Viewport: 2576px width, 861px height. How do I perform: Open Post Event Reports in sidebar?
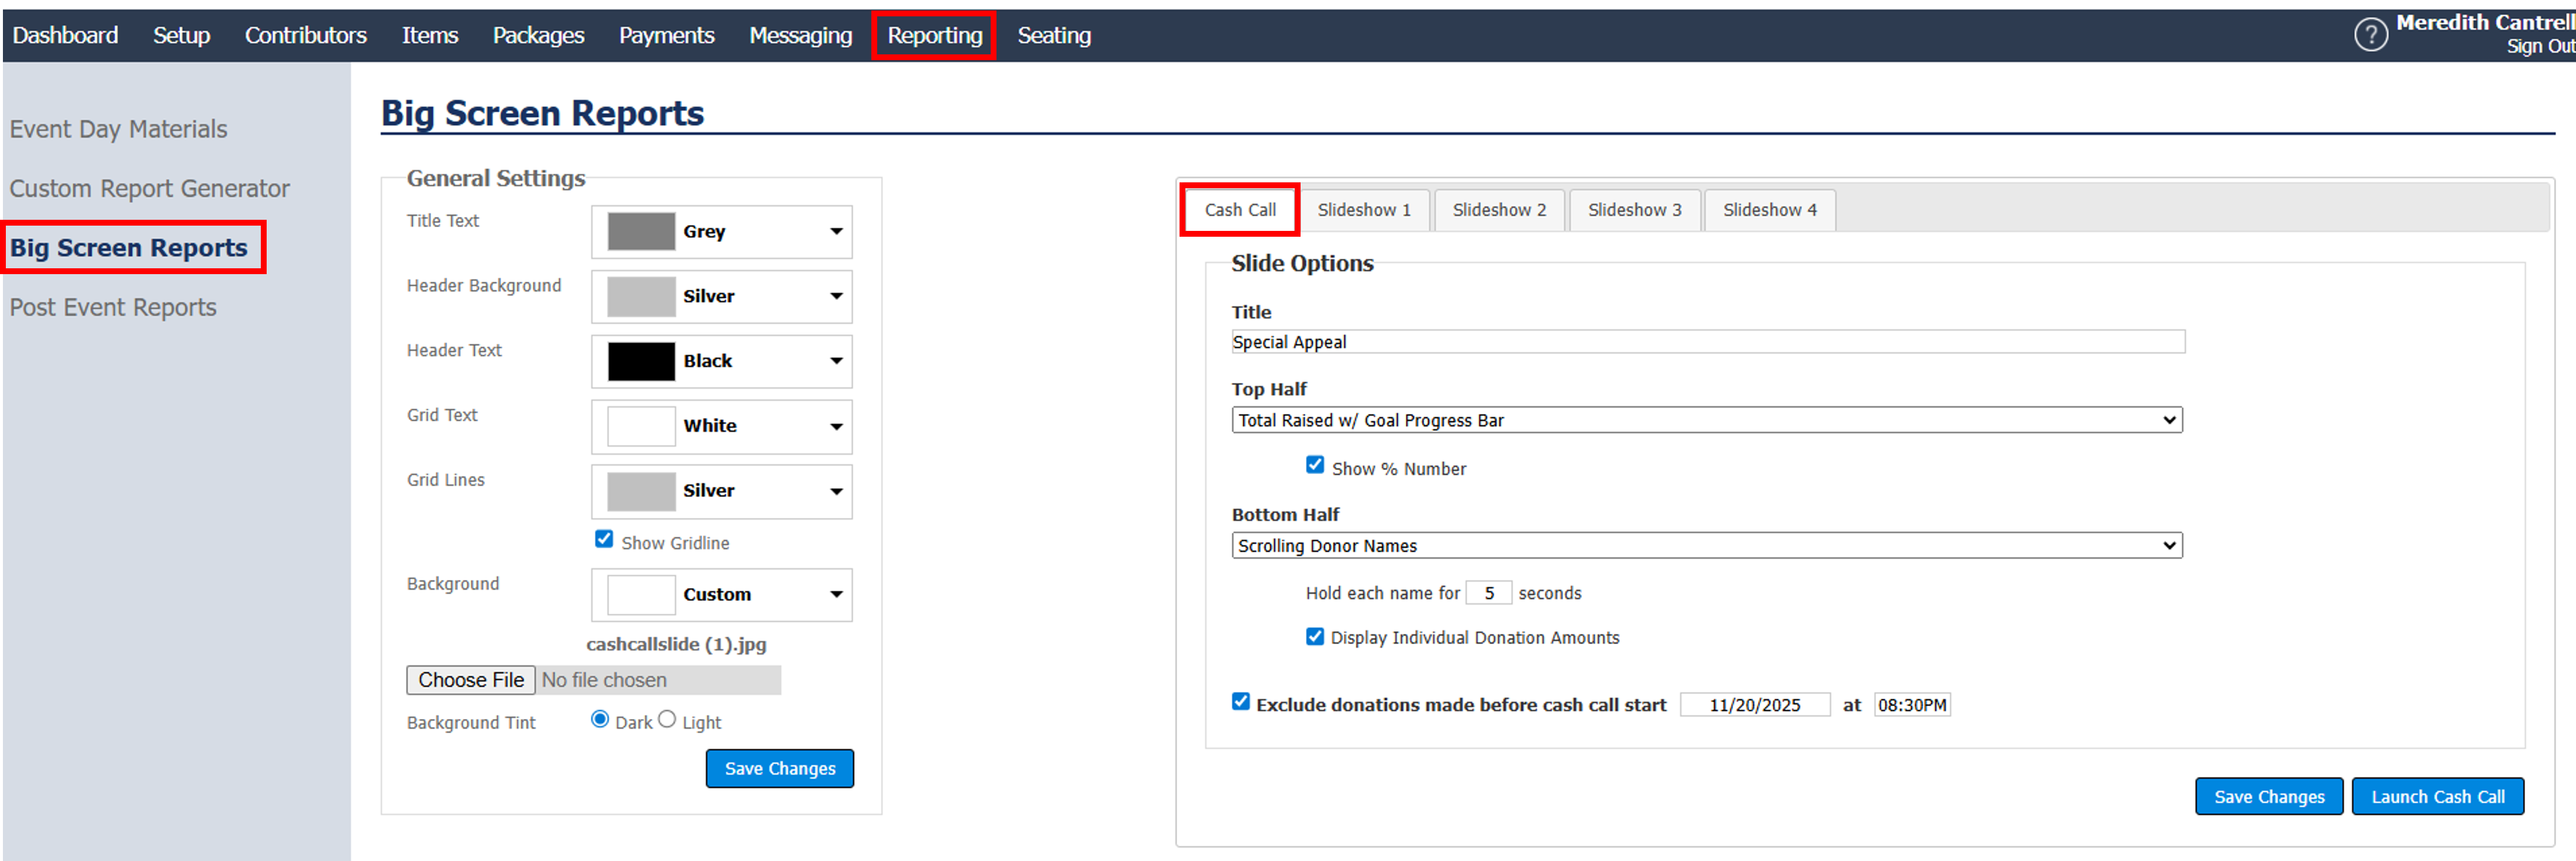(x=113, y=308)
